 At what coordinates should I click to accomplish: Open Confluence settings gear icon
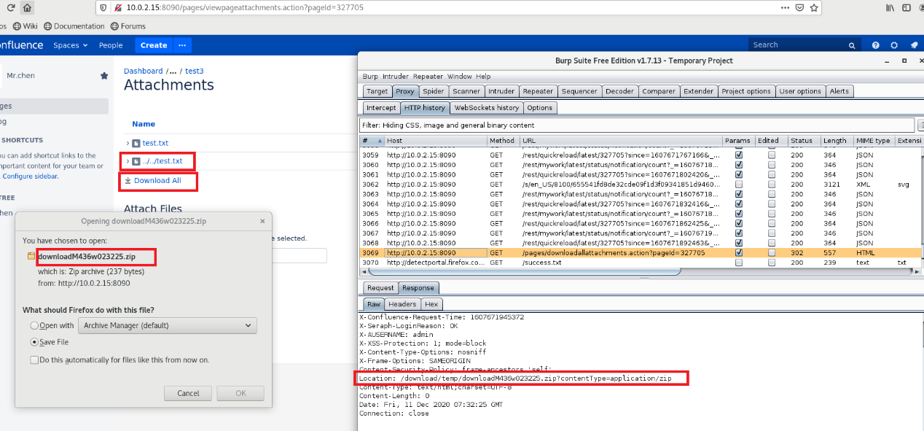tap(894, 45)
